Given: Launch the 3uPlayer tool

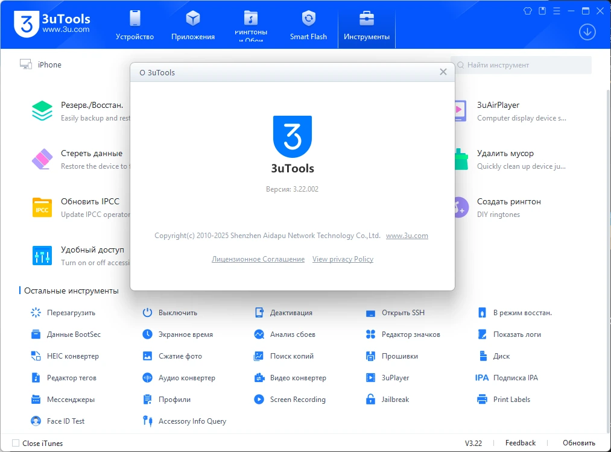Looking at the screenshot, I should pos(388,378).
